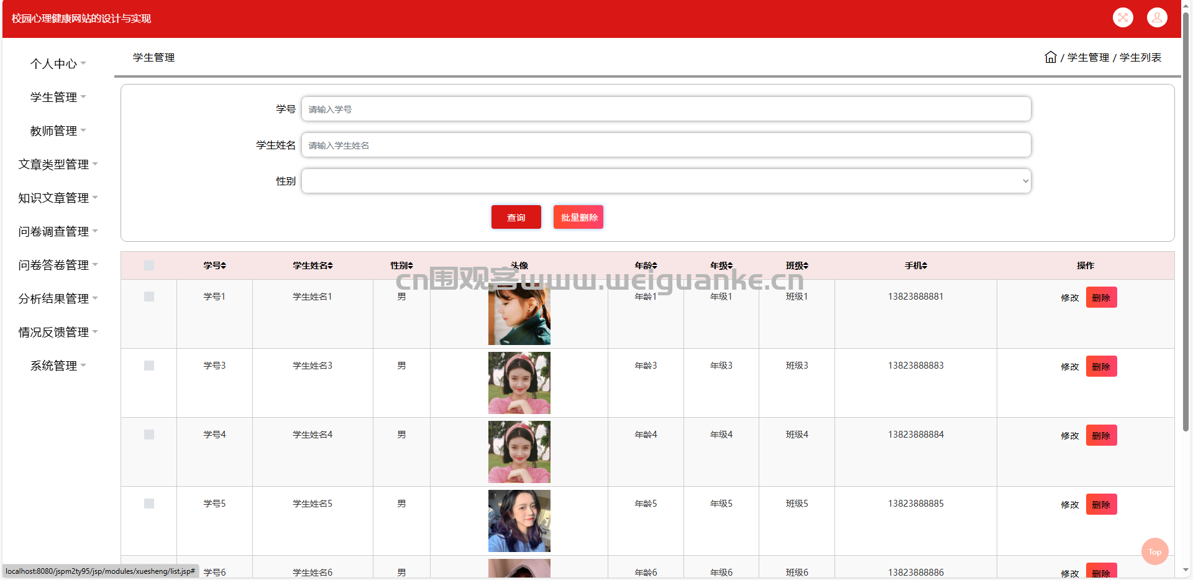The image size is (1193, 580).
Task: Click the Top back-to-top button
Action: 1154,551
